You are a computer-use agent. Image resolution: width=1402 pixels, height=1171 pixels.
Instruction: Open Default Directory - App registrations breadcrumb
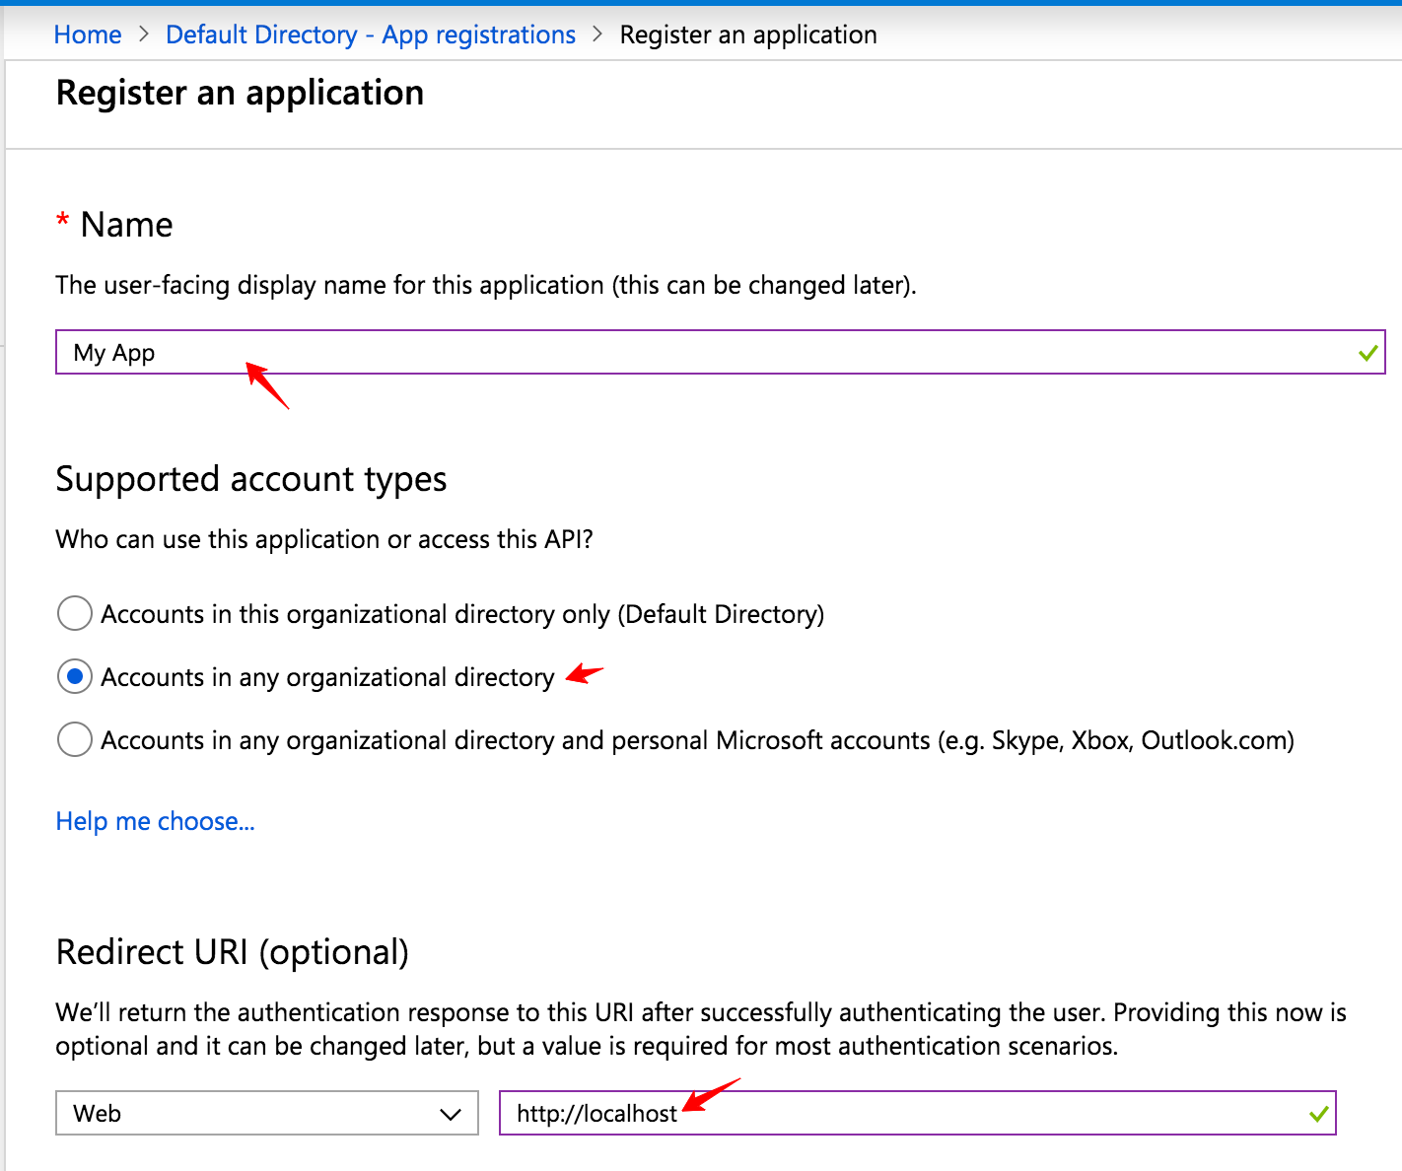370,34
